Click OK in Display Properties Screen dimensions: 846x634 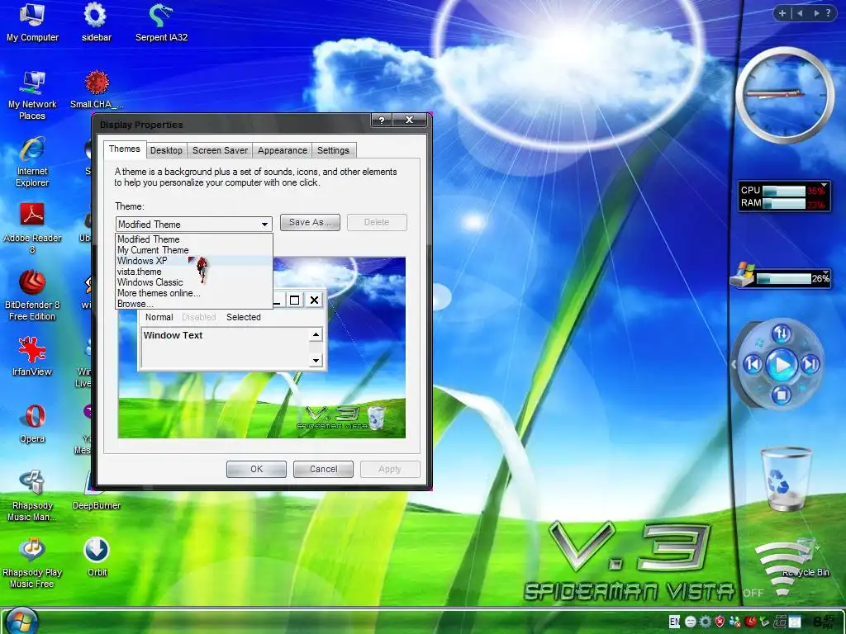[256, 469]
